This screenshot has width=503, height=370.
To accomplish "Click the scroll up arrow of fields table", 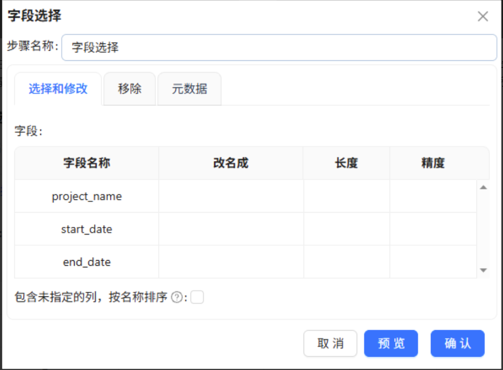I will tap(484, 187).
